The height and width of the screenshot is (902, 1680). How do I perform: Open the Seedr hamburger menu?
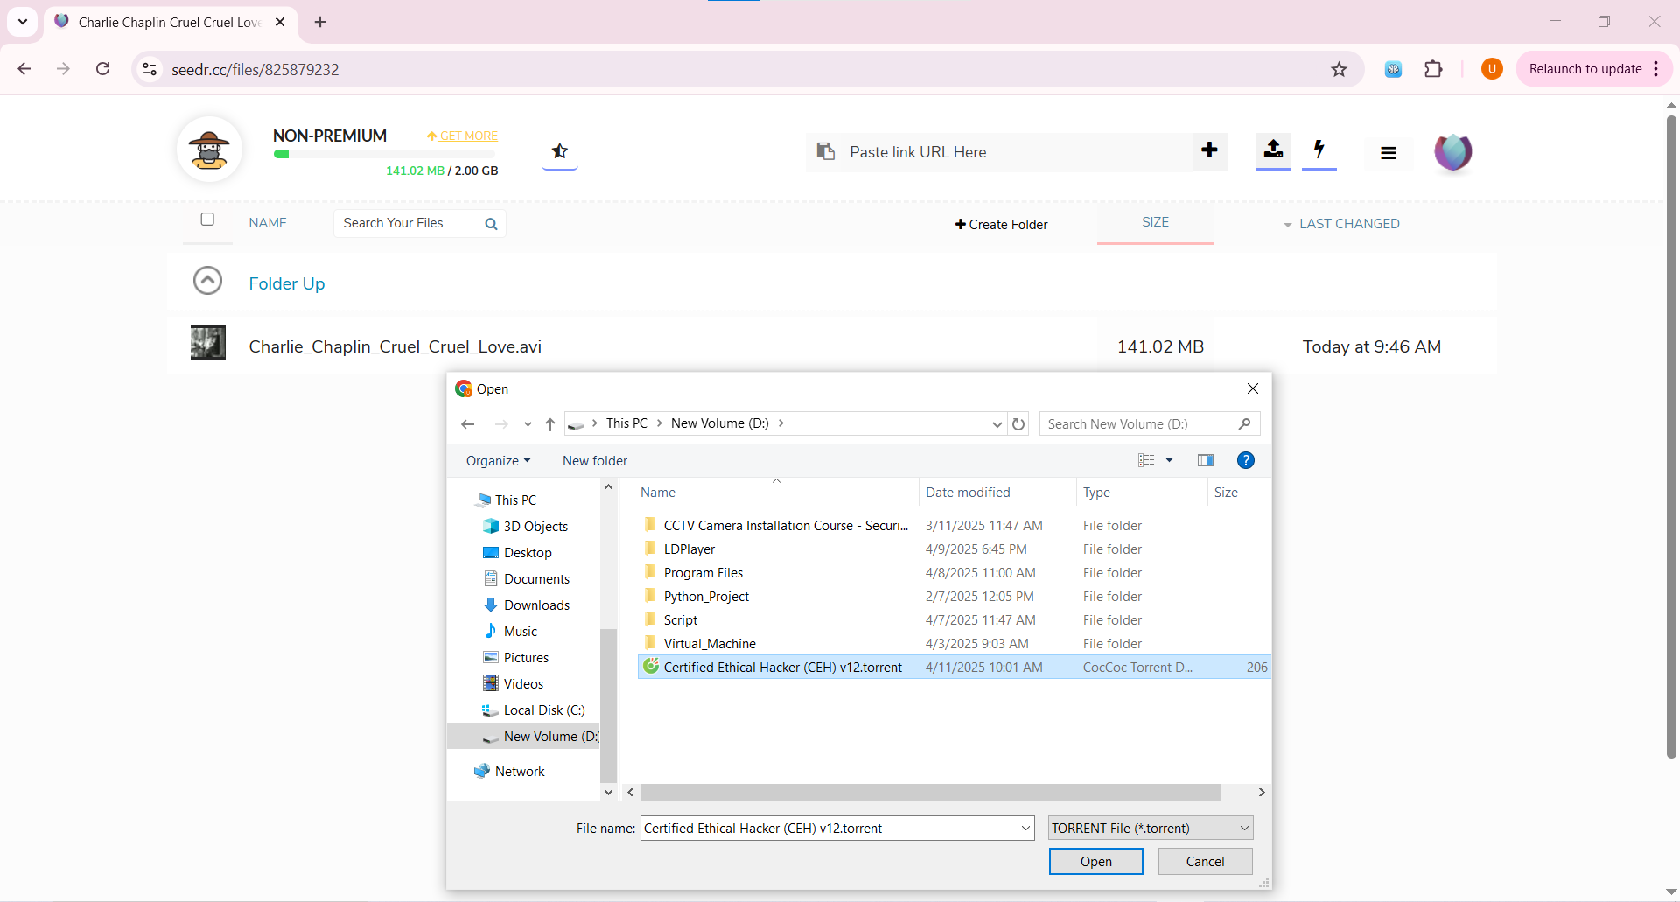click(x=1388, y=153)
